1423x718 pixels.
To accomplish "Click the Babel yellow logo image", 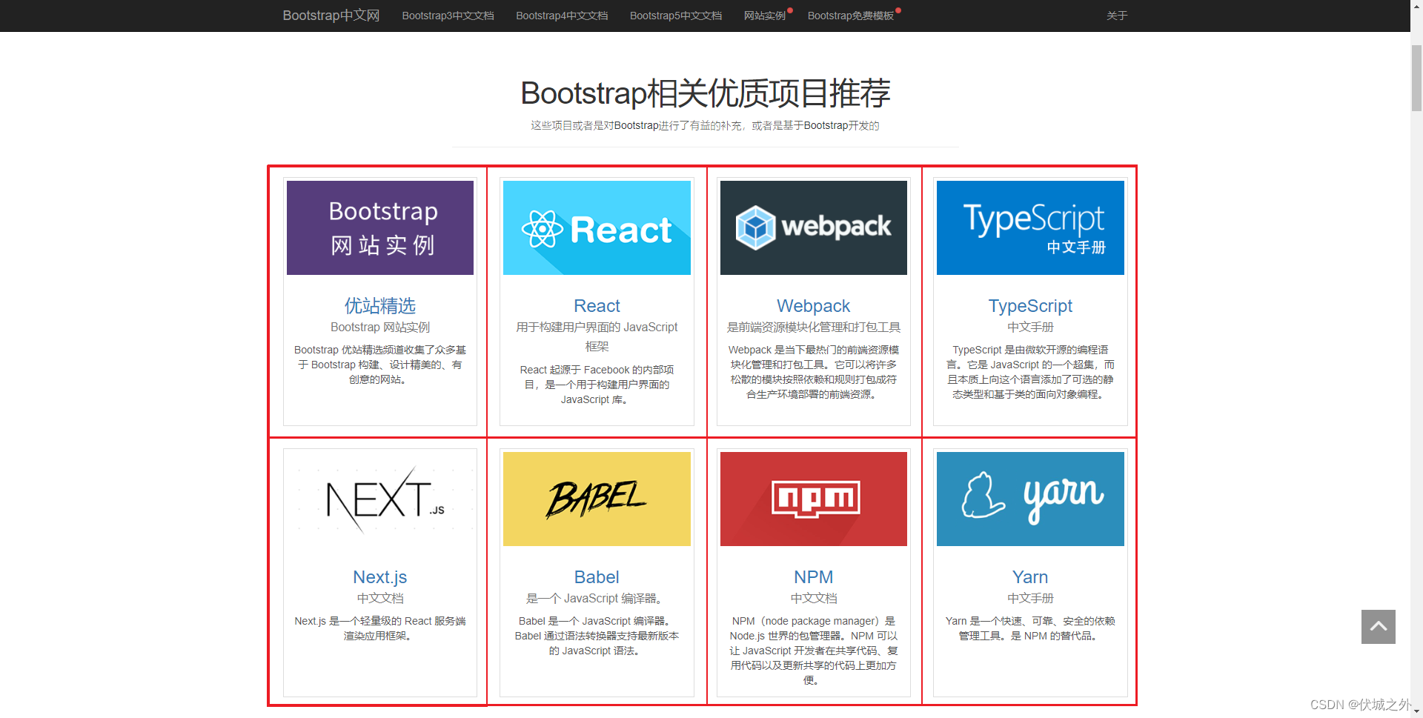I will click(597, 499).
